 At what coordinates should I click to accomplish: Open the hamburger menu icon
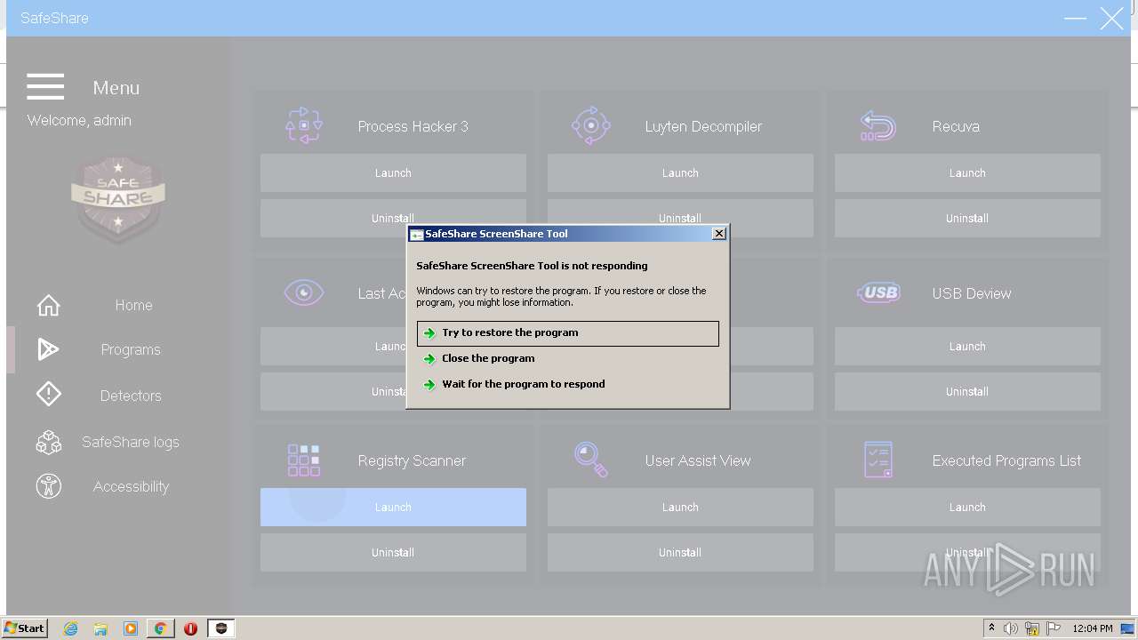pos(45,86)
